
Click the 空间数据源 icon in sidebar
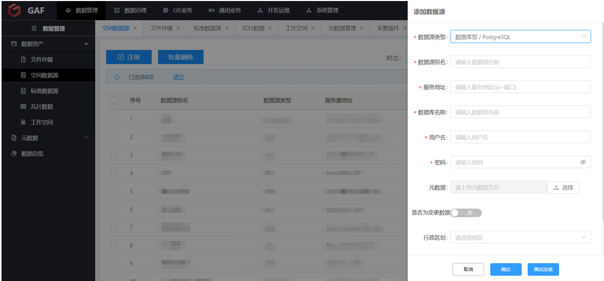tap(23, 75)
